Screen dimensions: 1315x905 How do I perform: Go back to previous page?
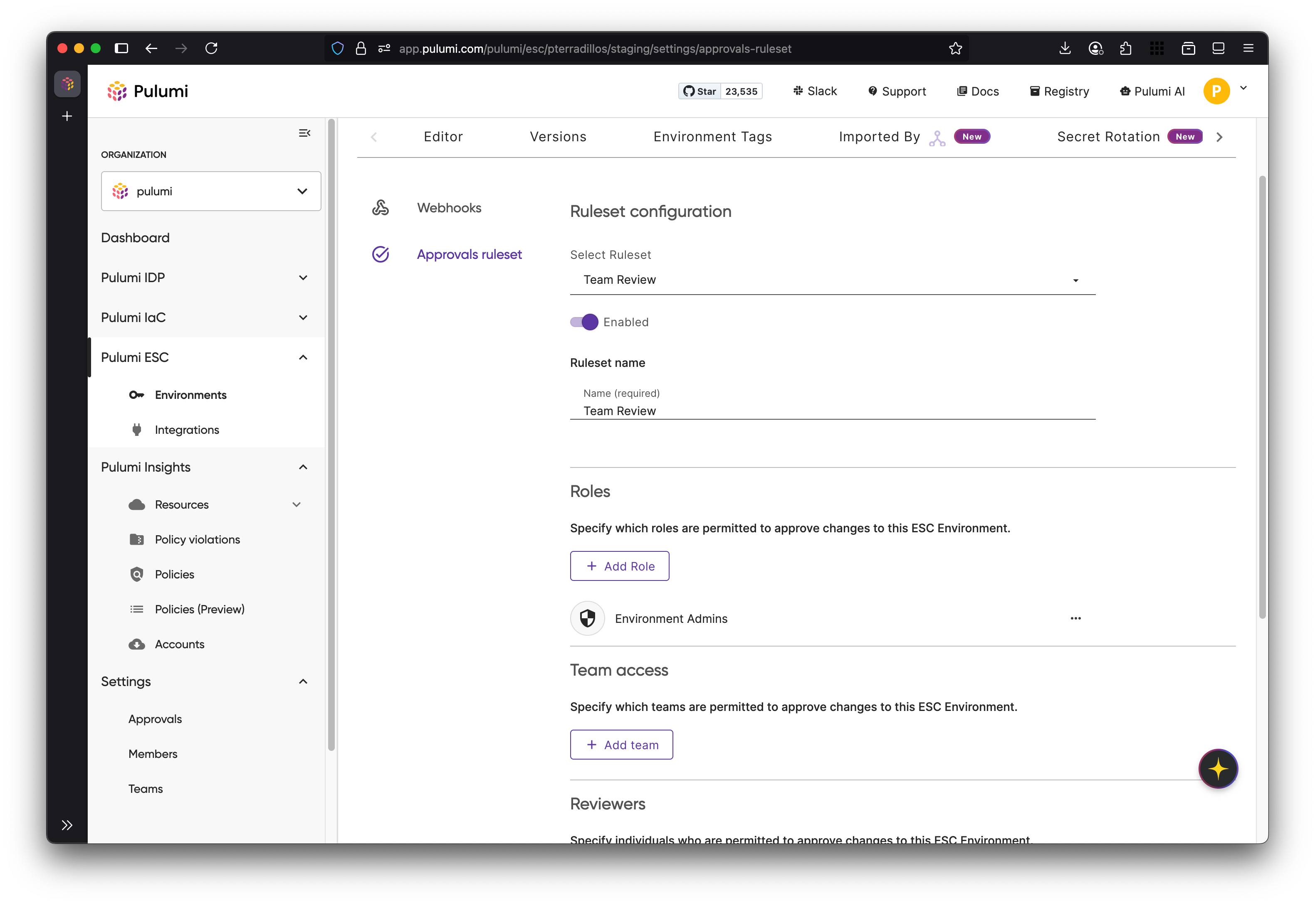coord(151,49)
